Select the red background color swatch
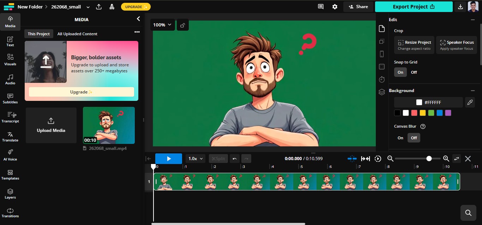The image size is (482, 225). click(414, 113)
